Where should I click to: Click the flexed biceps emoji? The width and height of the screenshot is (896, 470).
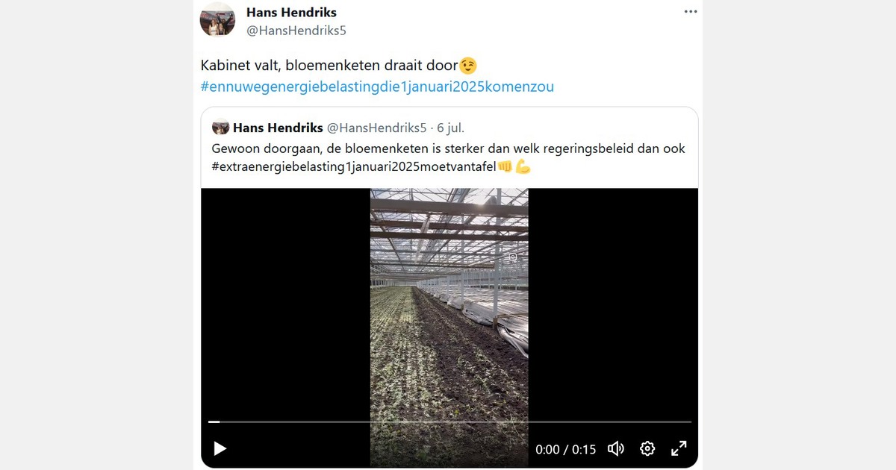pos(523,167)
